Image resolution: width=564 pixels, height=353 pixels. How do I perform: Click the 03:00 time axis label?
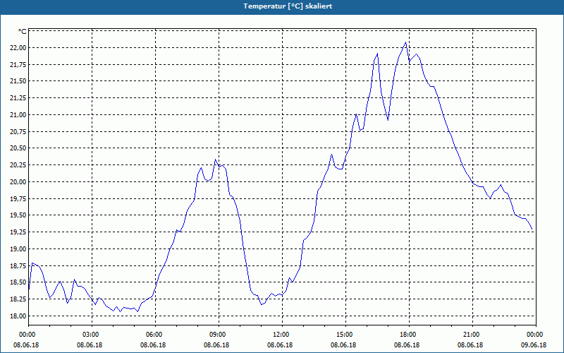coord(92,335)
